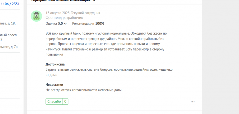Image resolution: width=239 pixels, height=114 pixels.
Task: Click the text about отпуск approval
Action: 83,90
